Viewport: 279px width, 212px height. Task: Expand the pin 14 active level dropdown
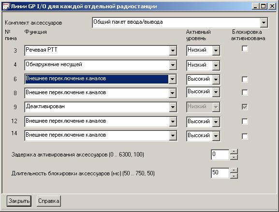click(x=216, y=136)
